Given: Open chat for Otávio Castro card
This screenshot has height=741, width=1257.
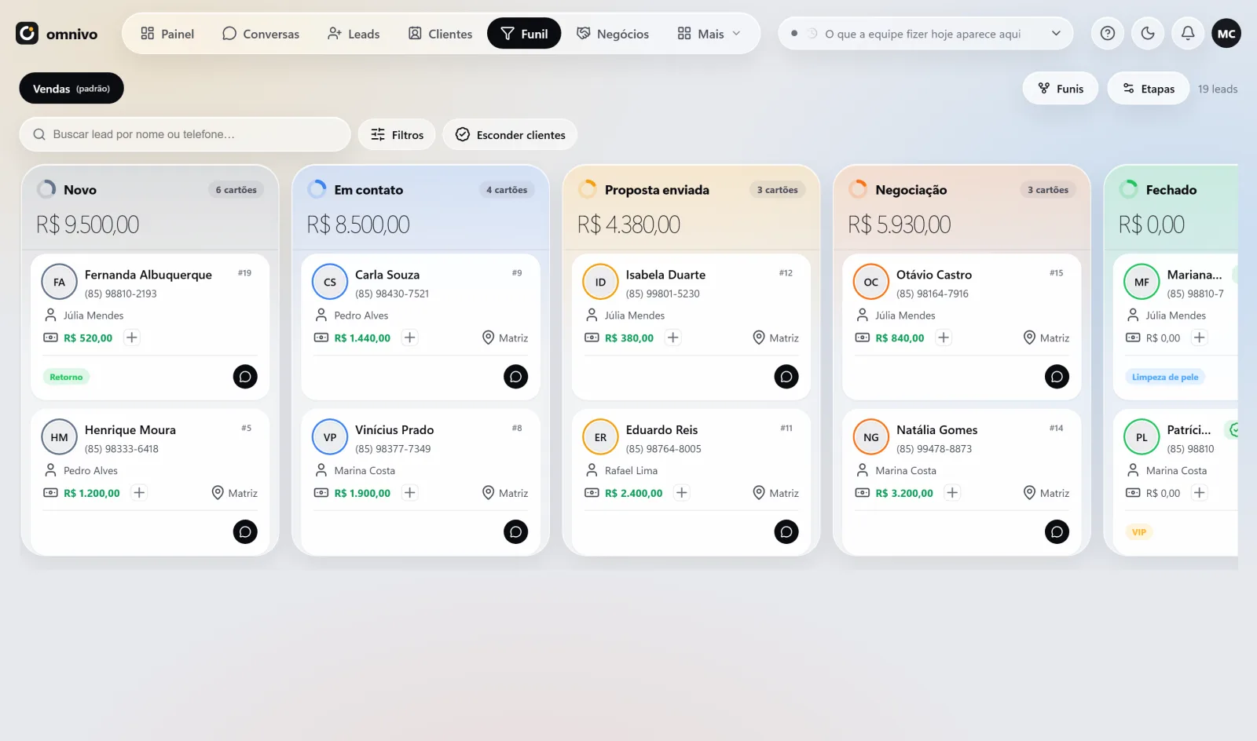Looking at the screenshot, I should [x=1057, y=377].
